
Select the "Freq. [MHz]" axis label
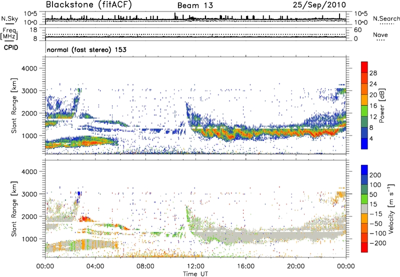[x=9, y=34]
